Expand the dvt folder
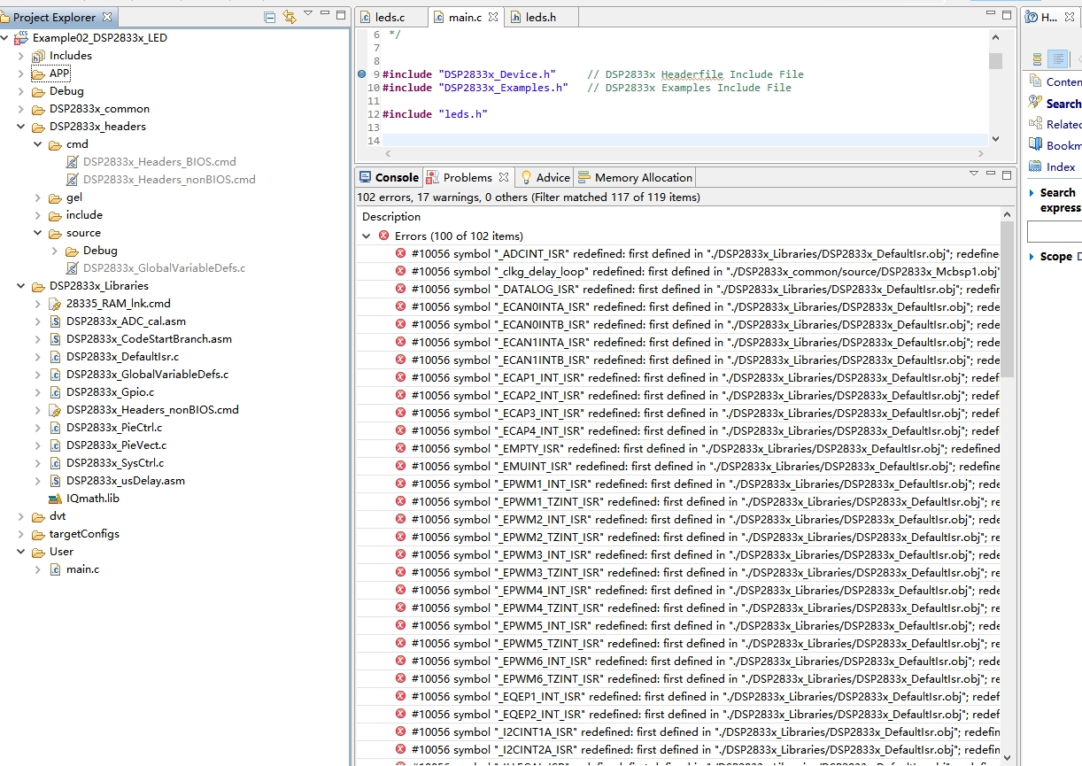 coord(21,516)
